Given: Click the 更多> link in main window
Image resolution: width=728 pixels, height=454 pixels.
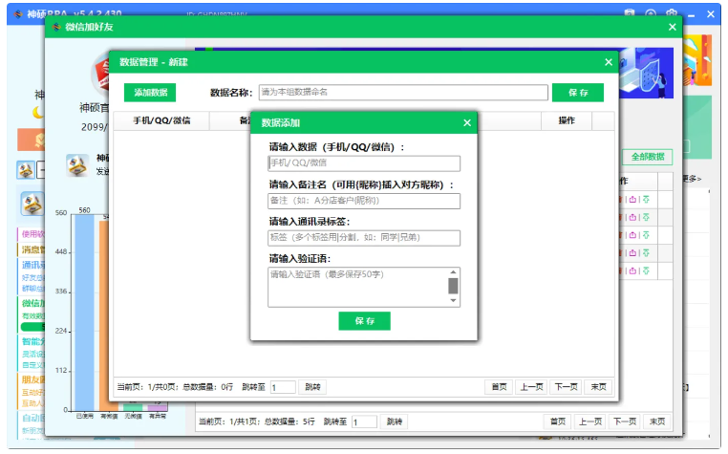Looking at the screenshot, I should tap(693, 179).
